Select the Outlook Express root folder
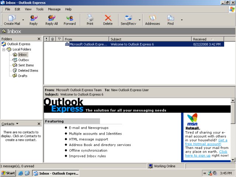 tap(18, 44)
